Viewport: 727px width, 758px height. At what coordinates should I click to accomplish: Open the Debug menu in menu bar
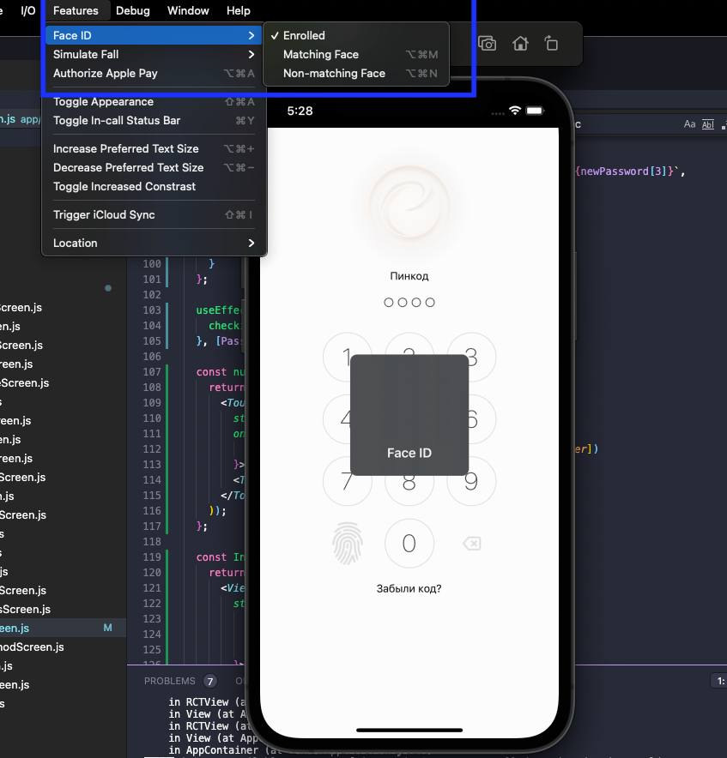tap(132, 10)
